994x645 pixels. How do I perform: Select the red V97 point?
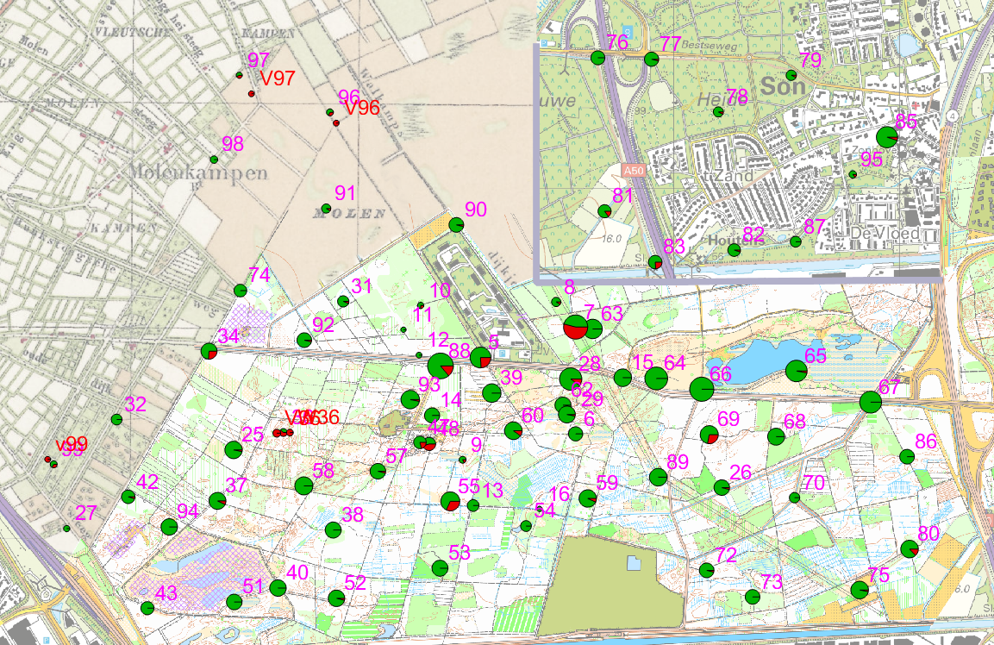[x=252, y=93]
